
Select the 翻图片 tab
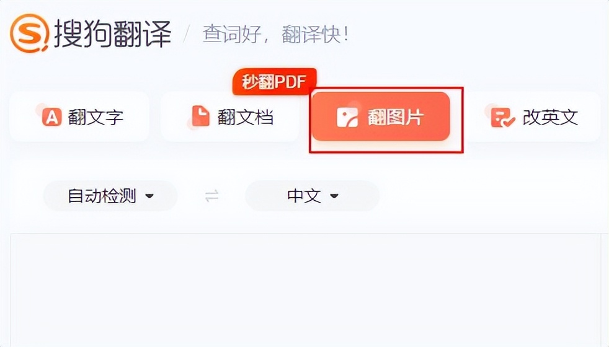[381, 117]
